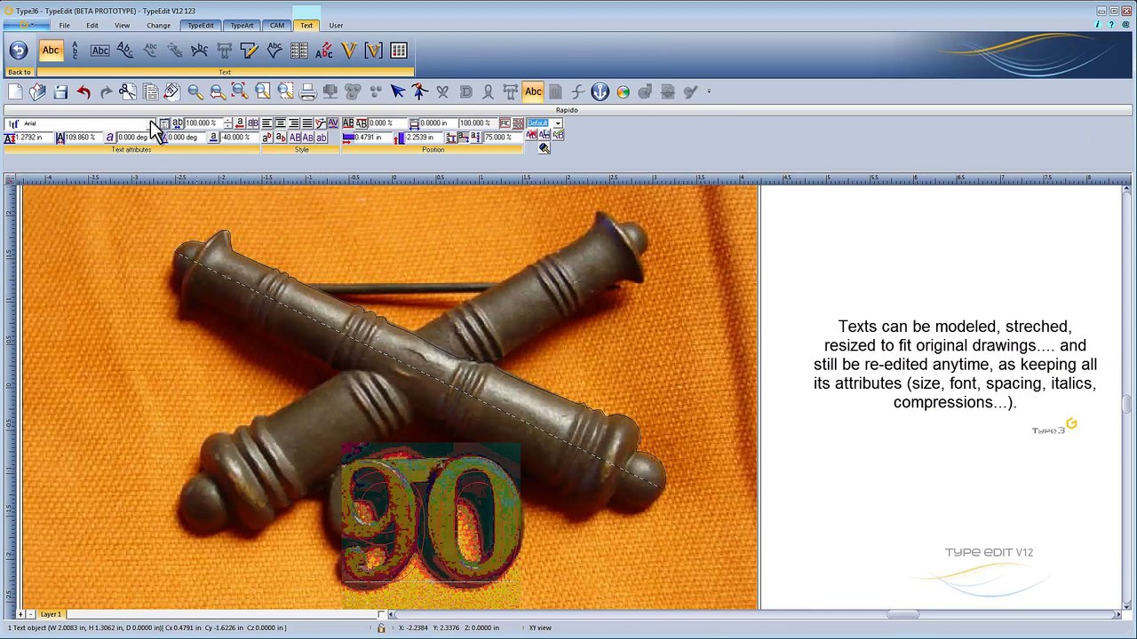This screenshot has width=1137, height=639.
Task: Select the vertical text tool icon
Action: [x=75, y=51]
